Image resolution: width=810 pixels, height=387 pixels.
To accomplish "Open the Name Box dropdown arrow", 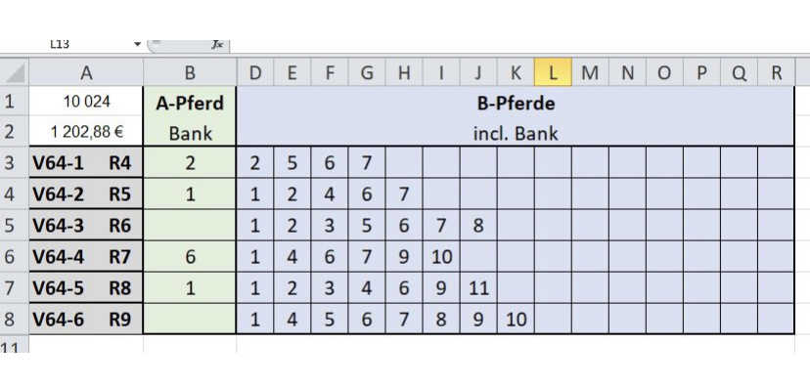I will click(x=137, y=44).
